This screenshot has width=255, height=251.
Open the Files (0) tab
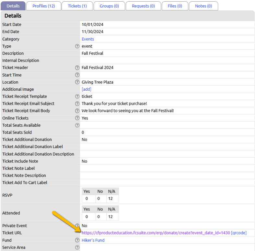click(x=175, y=6)
